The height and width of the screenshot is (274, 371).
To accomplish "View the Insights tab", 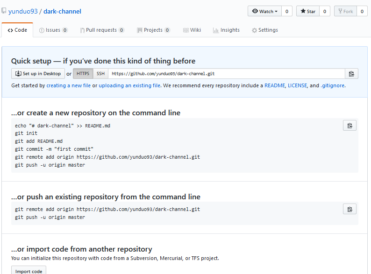I will (x=226, y=30).
